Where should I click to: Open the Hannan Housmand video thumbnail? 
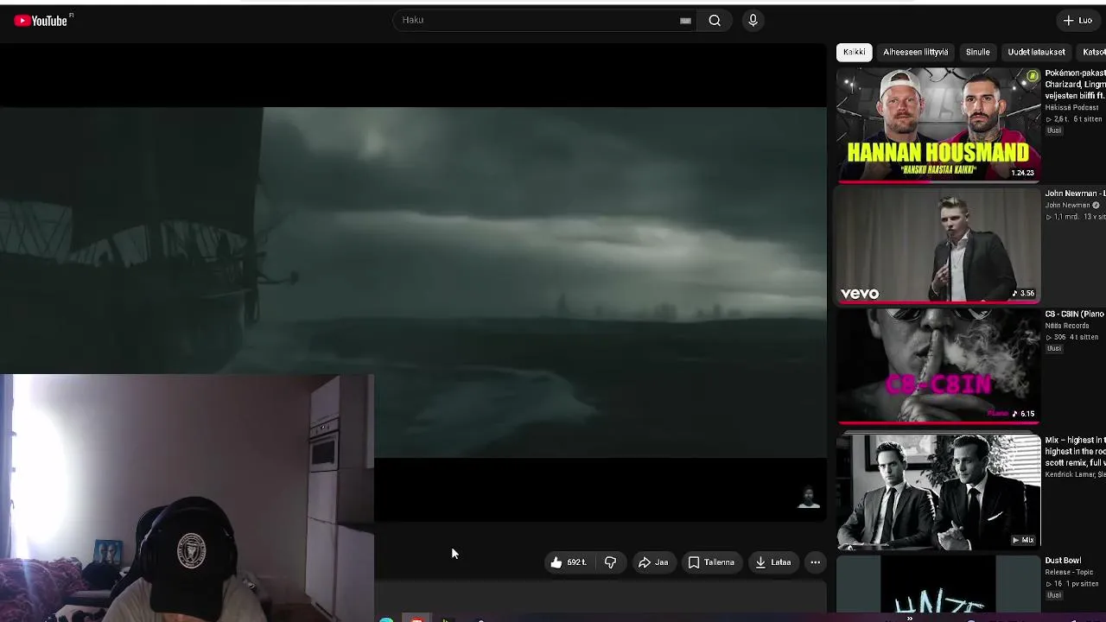(938, 124)
